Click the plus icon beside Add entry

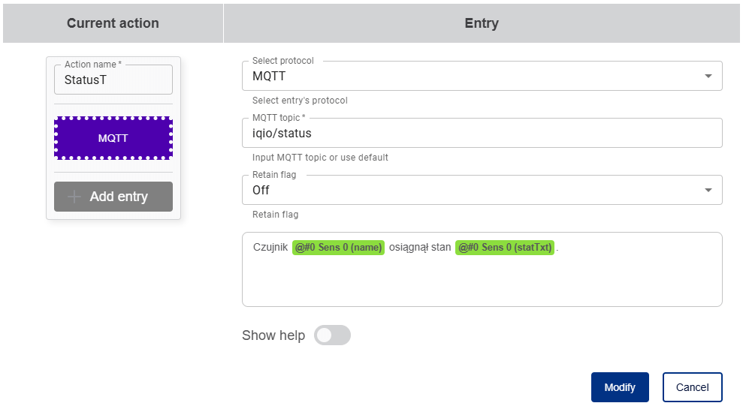tap(74, 197)
